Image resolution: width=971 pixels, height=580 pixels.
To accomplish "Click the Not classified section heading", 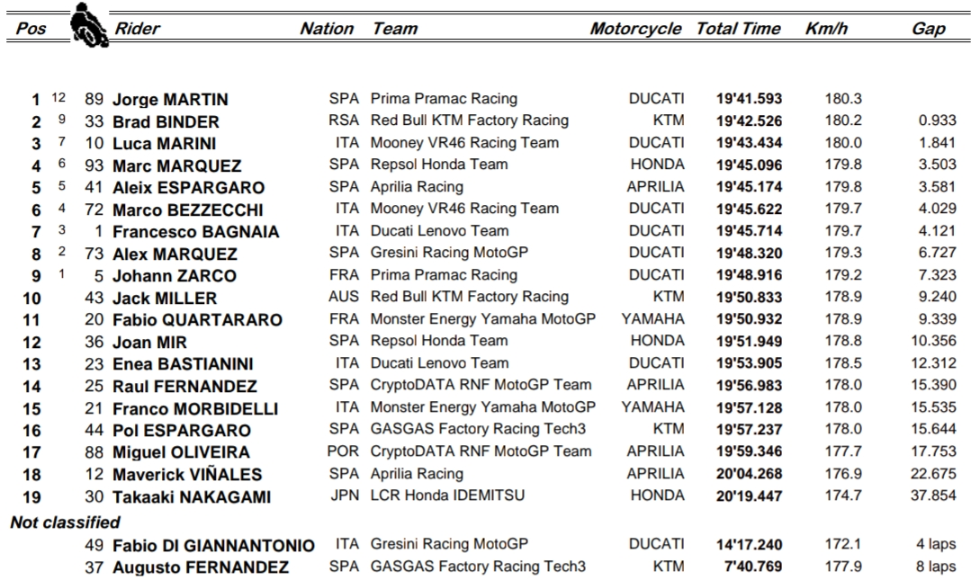I will [65, 522].
